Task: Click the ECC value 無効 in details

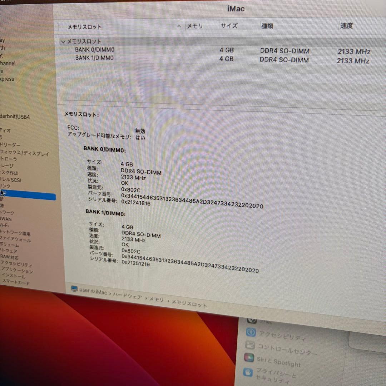Action: point(140,131)
